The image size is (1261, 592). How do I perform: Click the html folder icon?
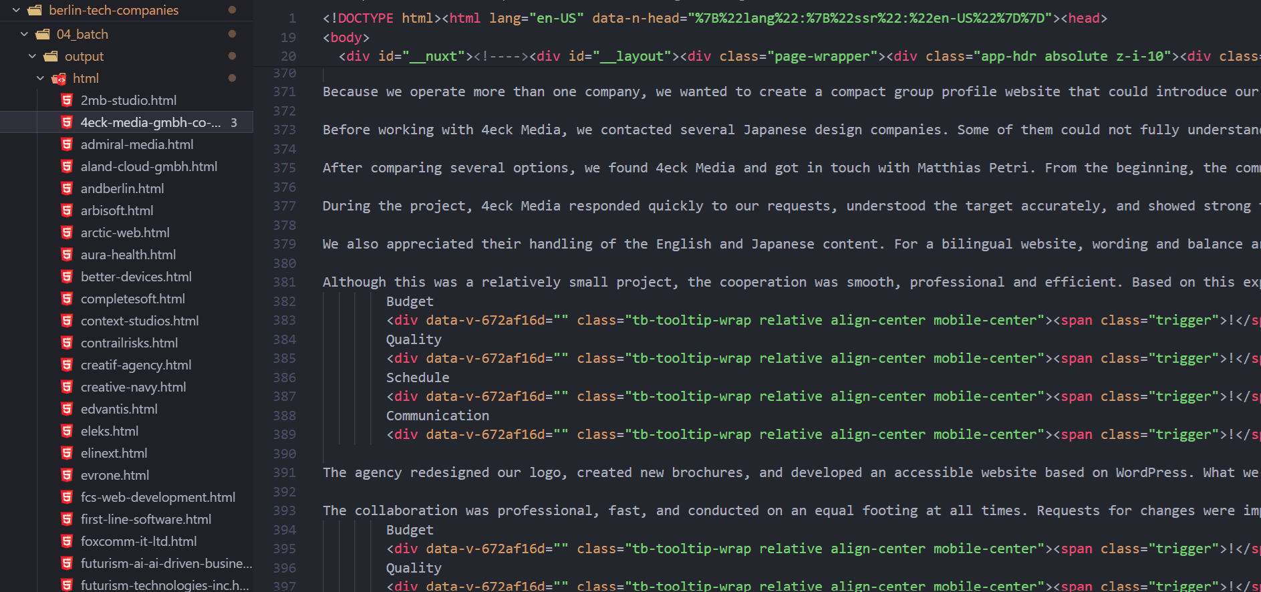click(x=59, y=78)
